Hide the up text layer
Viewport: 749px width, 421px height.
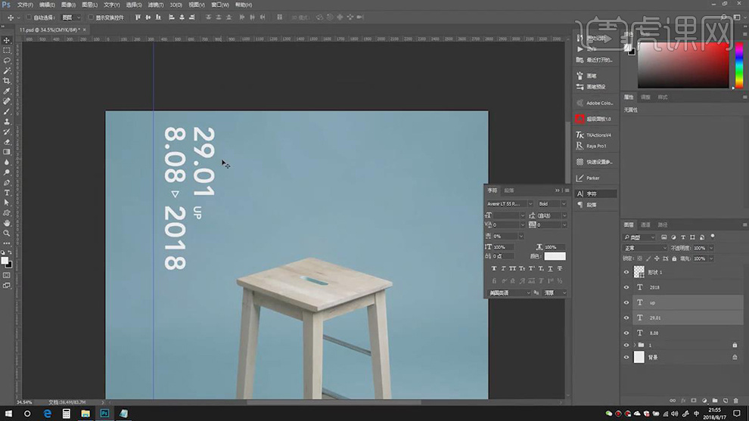[x=626, y=302]
